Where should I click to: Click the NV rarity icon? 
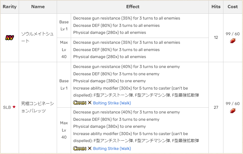[x=10, y=38]
